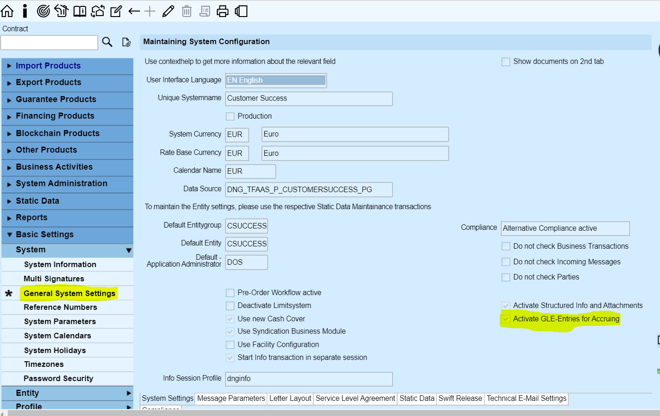Go to the Home icon in the toolbar
Image resolution: width=660 pixels, height=416 pixels.
pos(7,11)
